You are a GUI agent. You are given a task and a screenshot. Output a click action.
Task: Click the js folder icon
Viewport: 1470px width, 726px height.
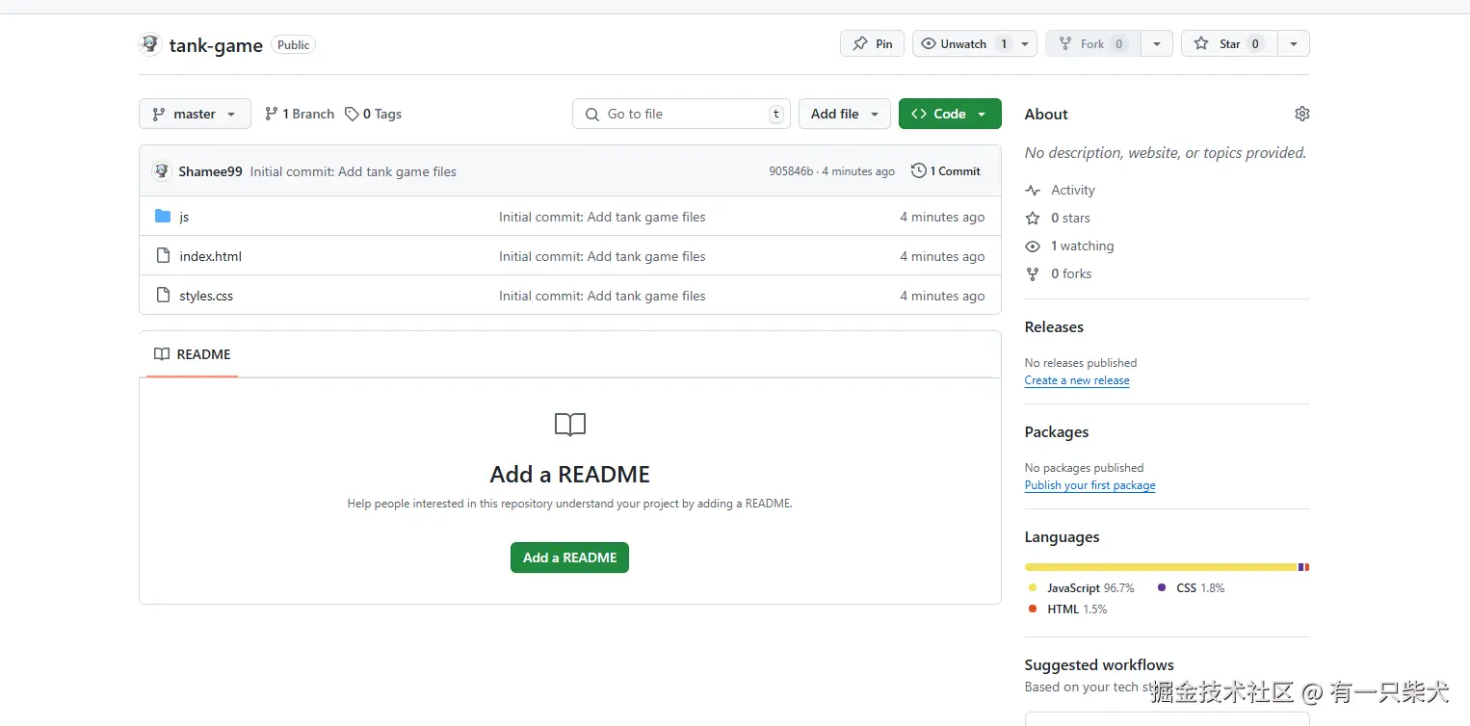click(x=163, y=217)
